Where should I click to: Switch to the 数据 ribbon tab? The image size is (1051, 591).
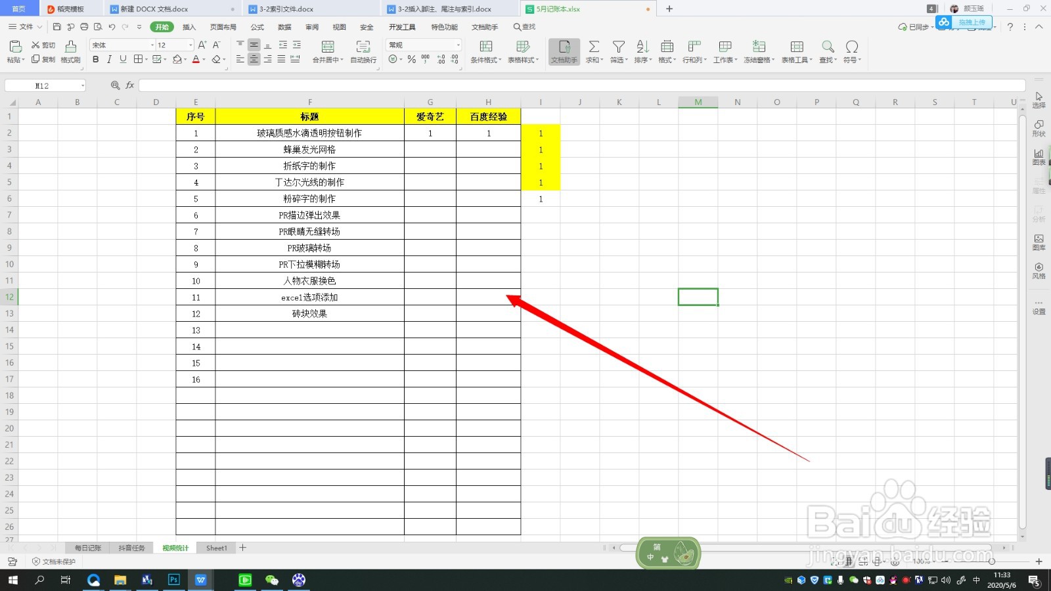tap(284, 27)
